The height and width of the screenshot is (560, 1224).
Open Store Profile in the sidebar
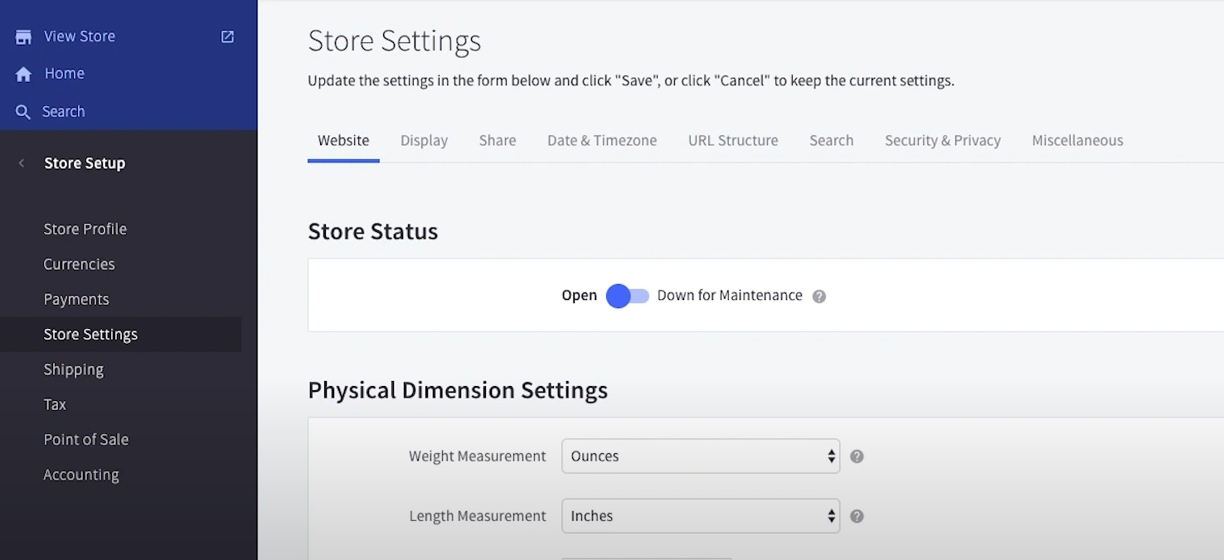[x=85, y=229]
